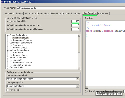Collapse the Class Declarations tree node

coord(8,35)
